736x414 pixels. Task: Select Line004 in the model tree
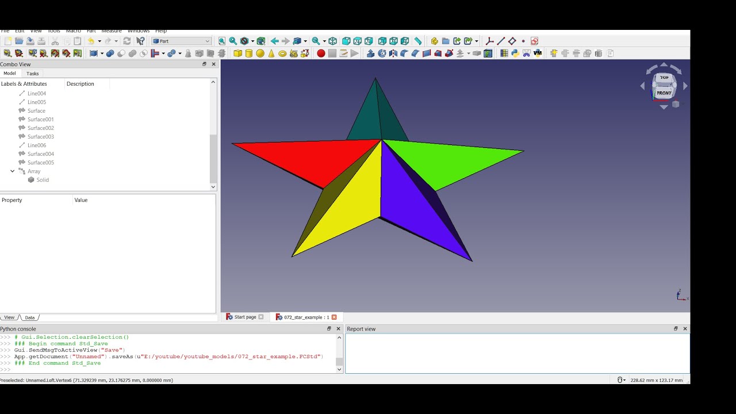(x=37, y=94)
